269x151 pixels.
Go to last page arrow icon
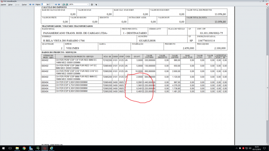[59, 4]
